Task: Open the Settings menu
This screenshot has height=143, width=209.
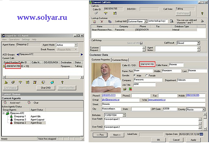Action: (x=26, y=39)
